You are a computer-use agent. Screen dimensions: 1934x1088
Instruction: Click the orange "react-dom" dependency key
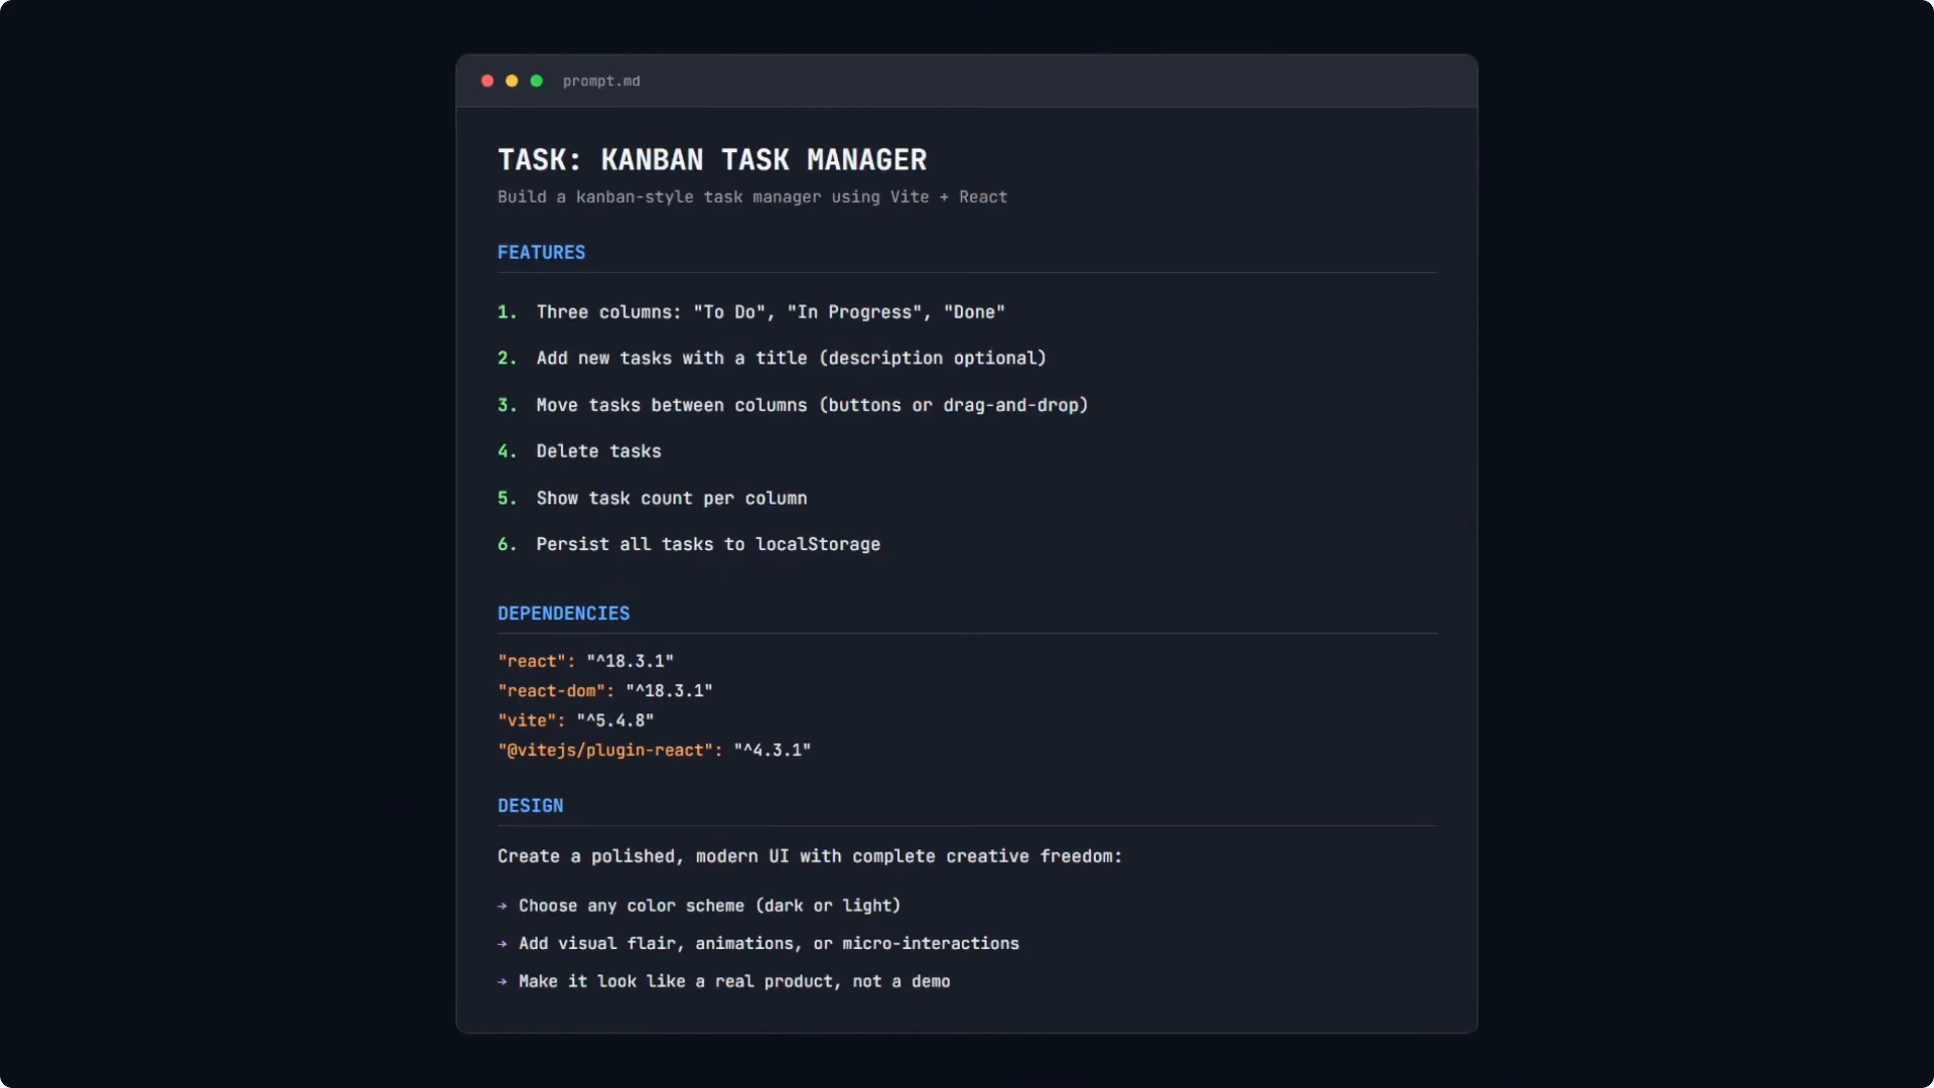[x=552, y=691]
